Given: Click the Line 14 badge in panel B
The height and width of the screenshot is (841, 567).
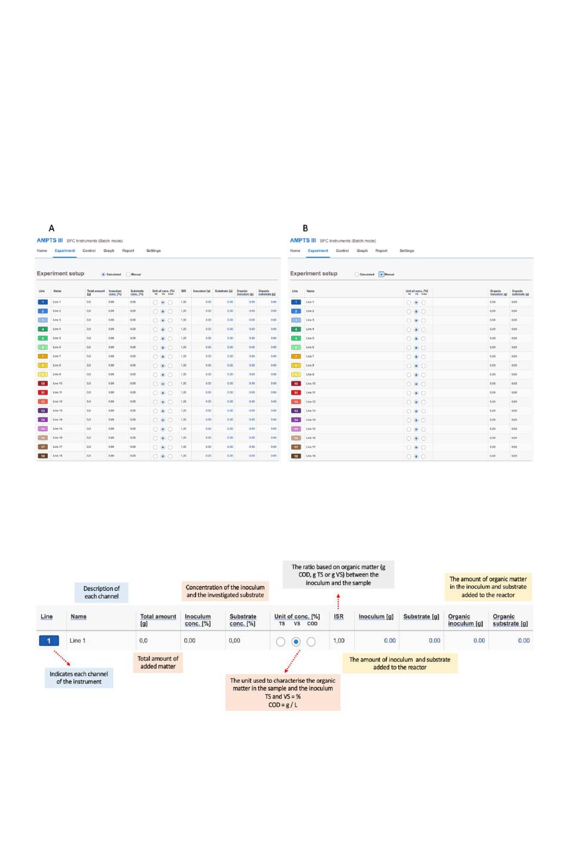Looking at the screenshot, I should [296, 420].
